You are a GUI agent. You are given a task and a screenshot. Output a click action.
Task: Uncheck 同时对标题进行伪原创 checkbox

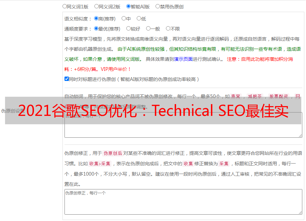[x=67, y=79]
